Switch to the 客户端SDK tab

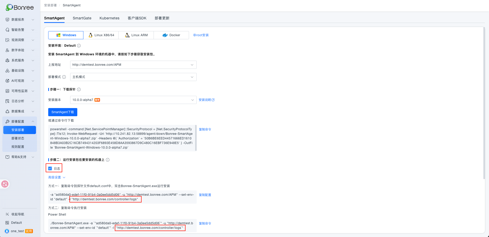137,18
